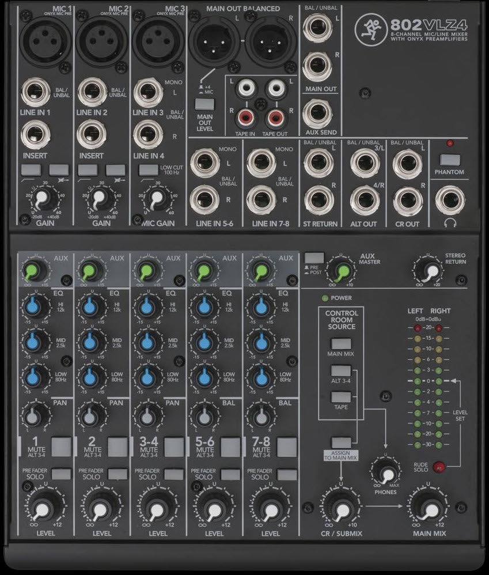
Task: Toggle the PHANTOM power switch
Action: point(450,160)
